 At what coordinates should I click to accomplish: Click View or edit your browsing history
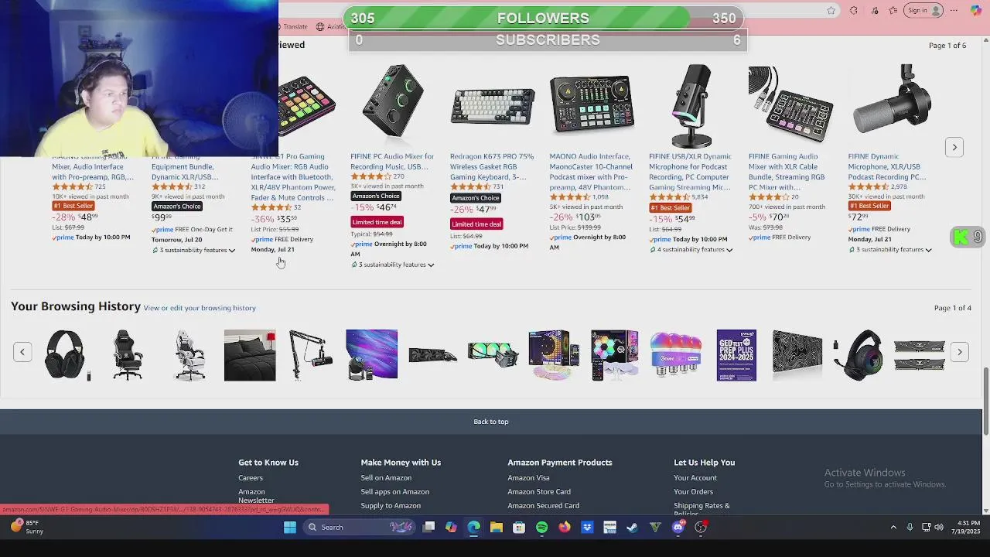tap(200, 308)
